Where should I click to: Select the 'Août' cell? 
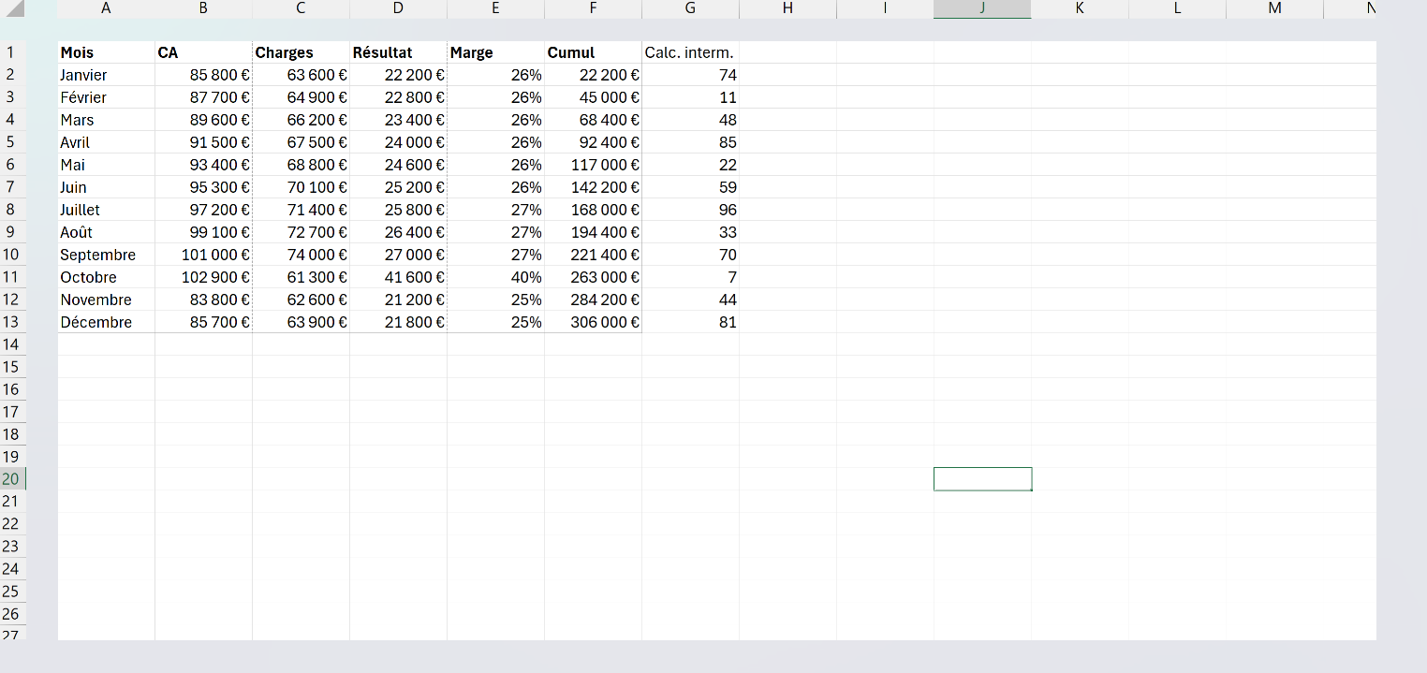point(106,232)
